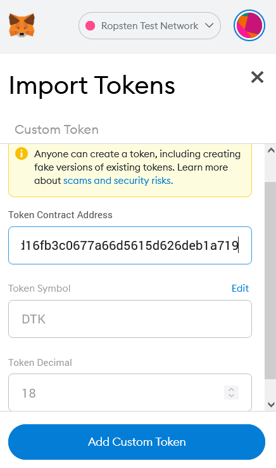Click the Add Custom Token button

click(x=137, y=442)
